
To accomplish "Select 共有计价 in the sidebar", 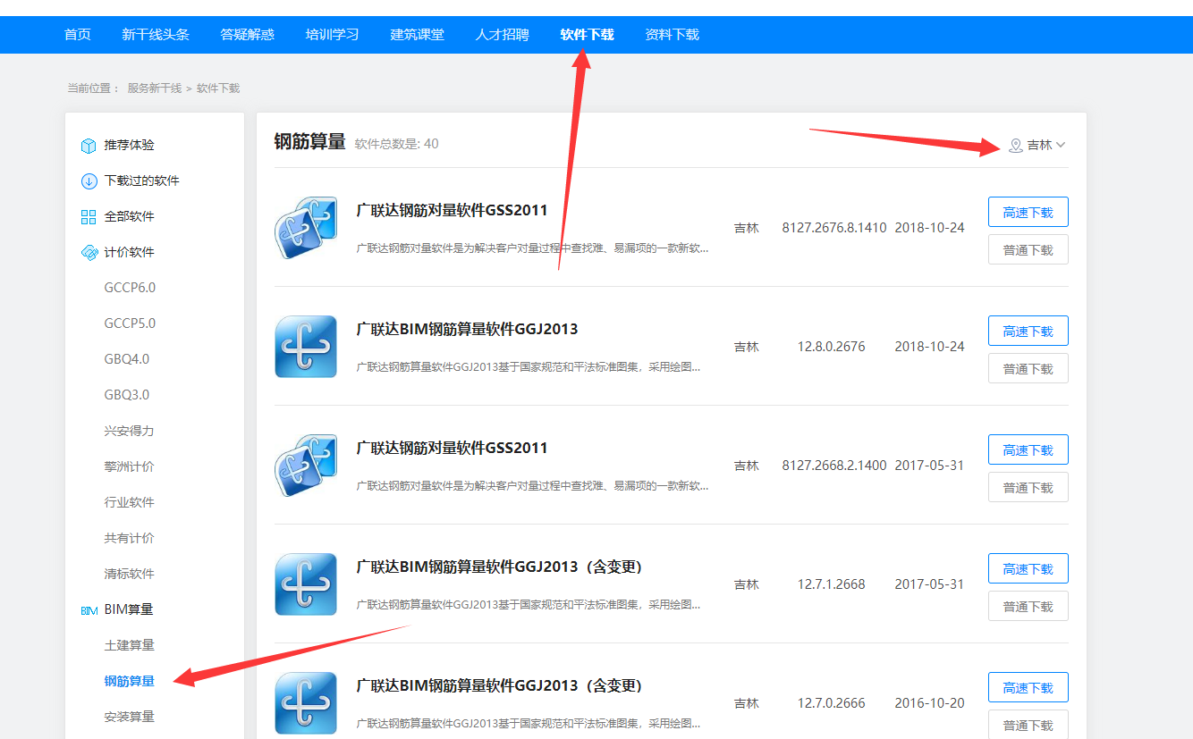I will 130,538.
